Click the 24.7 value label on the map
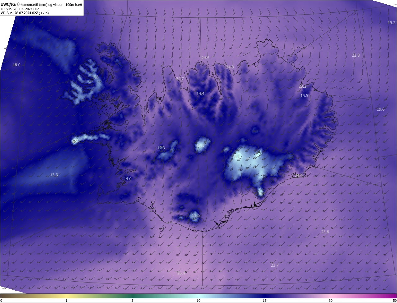Screen dimensions: 397x303 point(180,79)
